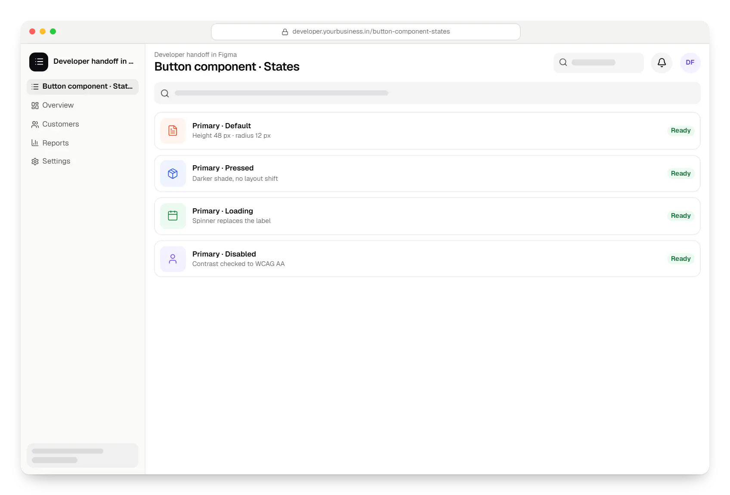Click the green maximize window button

point(53,31)
